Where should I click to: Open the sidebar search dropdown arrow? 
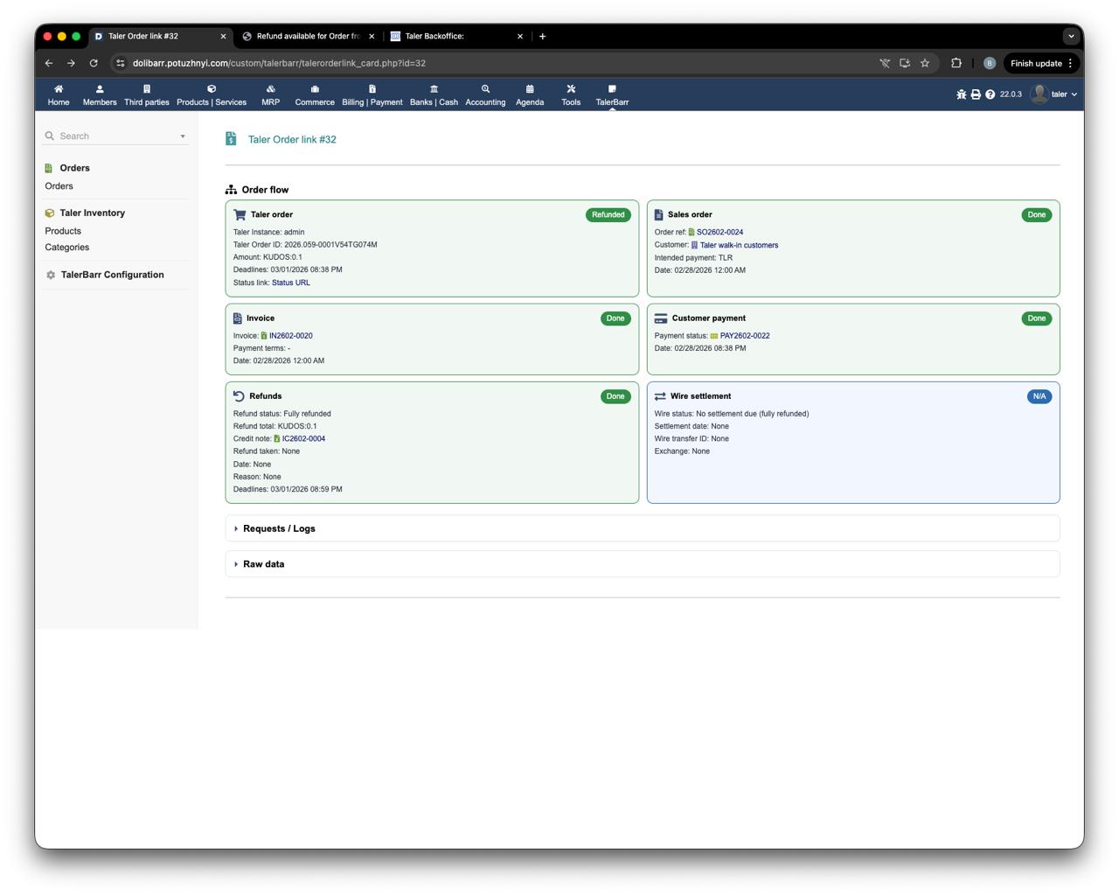(x=183, y=136)
